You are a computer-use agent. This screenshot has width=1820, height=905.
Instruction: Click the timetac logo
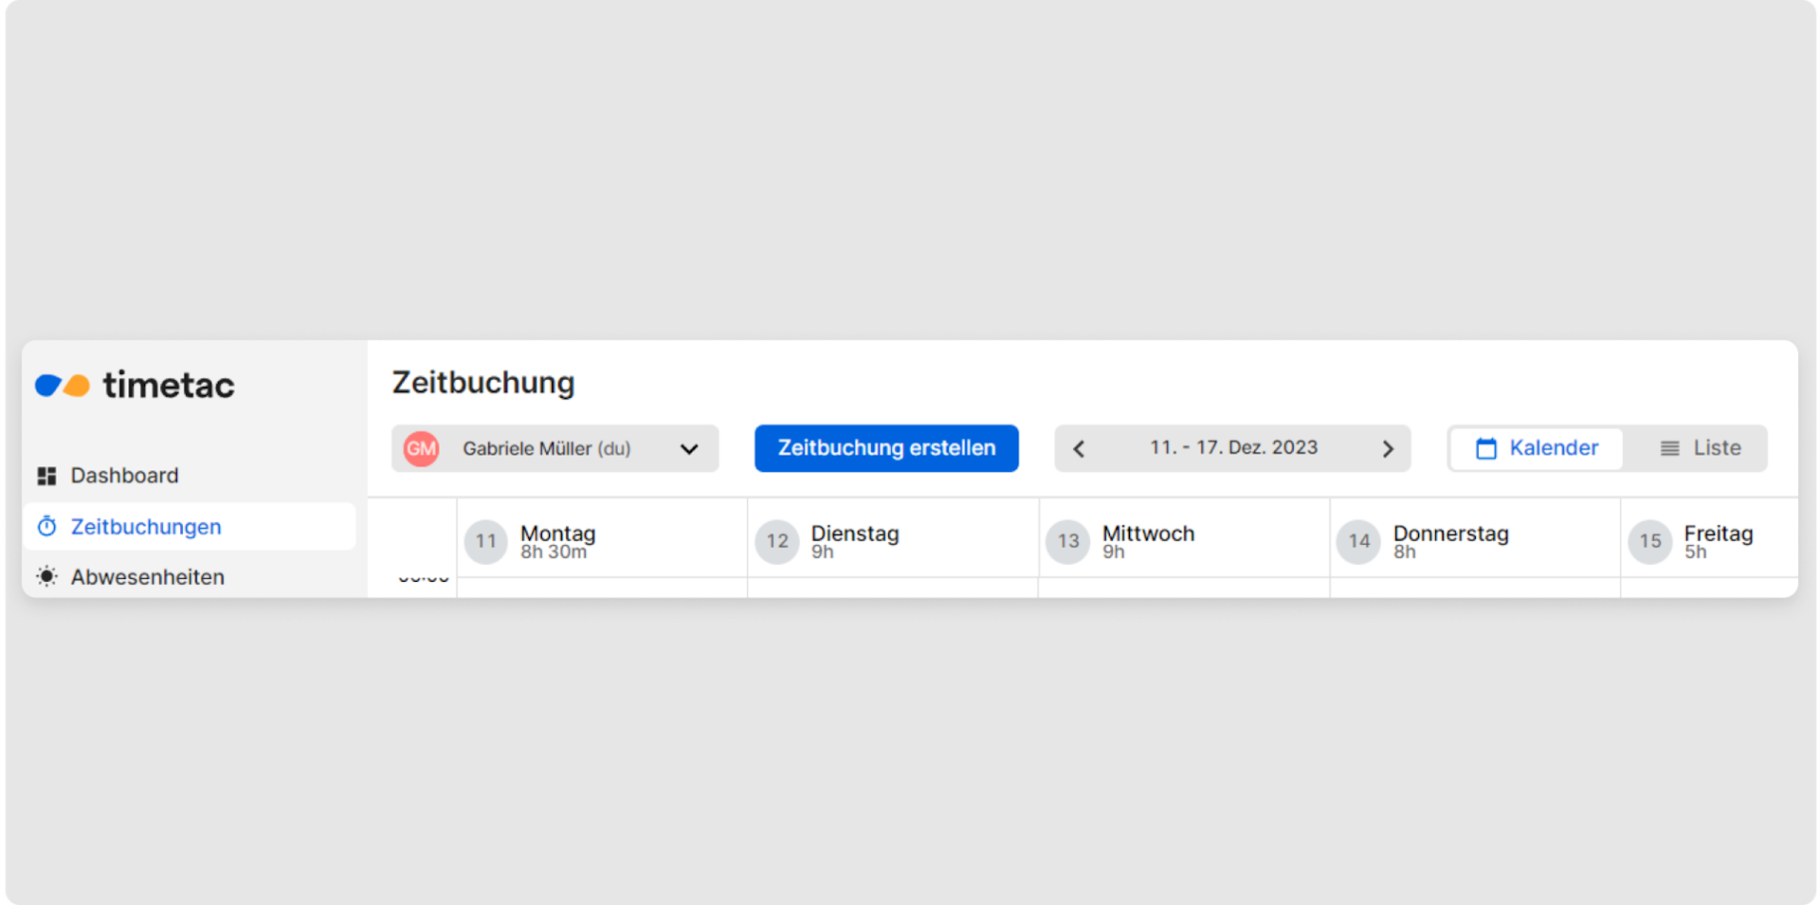point(135,385)
